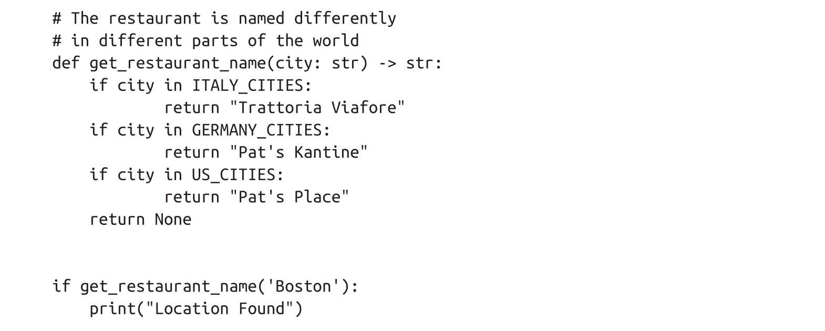Click the word "restaurant" in first comment

pyautogui.click(x=154, y=18)
